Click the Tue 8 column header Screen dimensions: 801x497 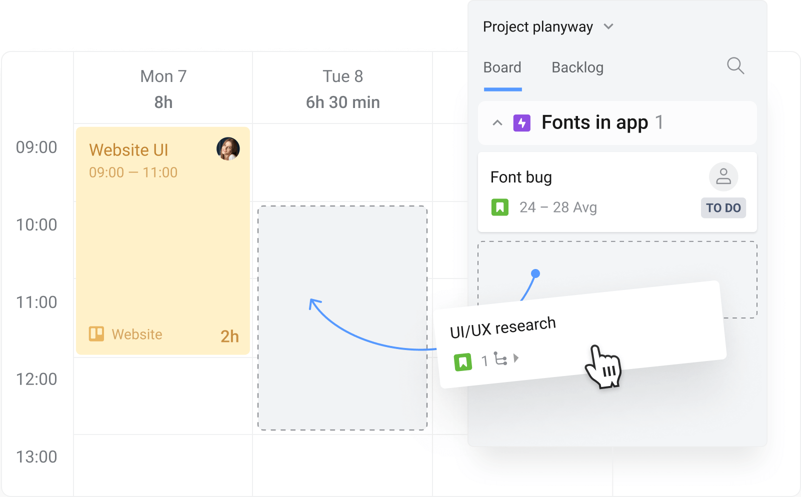click(x=342, y=76)
